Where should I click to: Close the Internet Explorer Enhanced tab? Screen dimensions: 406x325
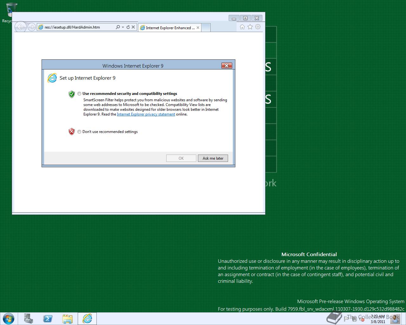198,28
